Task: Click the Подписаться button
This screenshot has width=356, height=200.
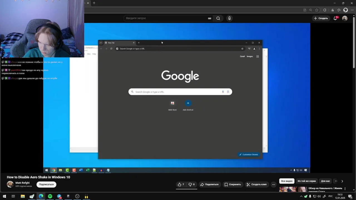Action: point(46,184)
